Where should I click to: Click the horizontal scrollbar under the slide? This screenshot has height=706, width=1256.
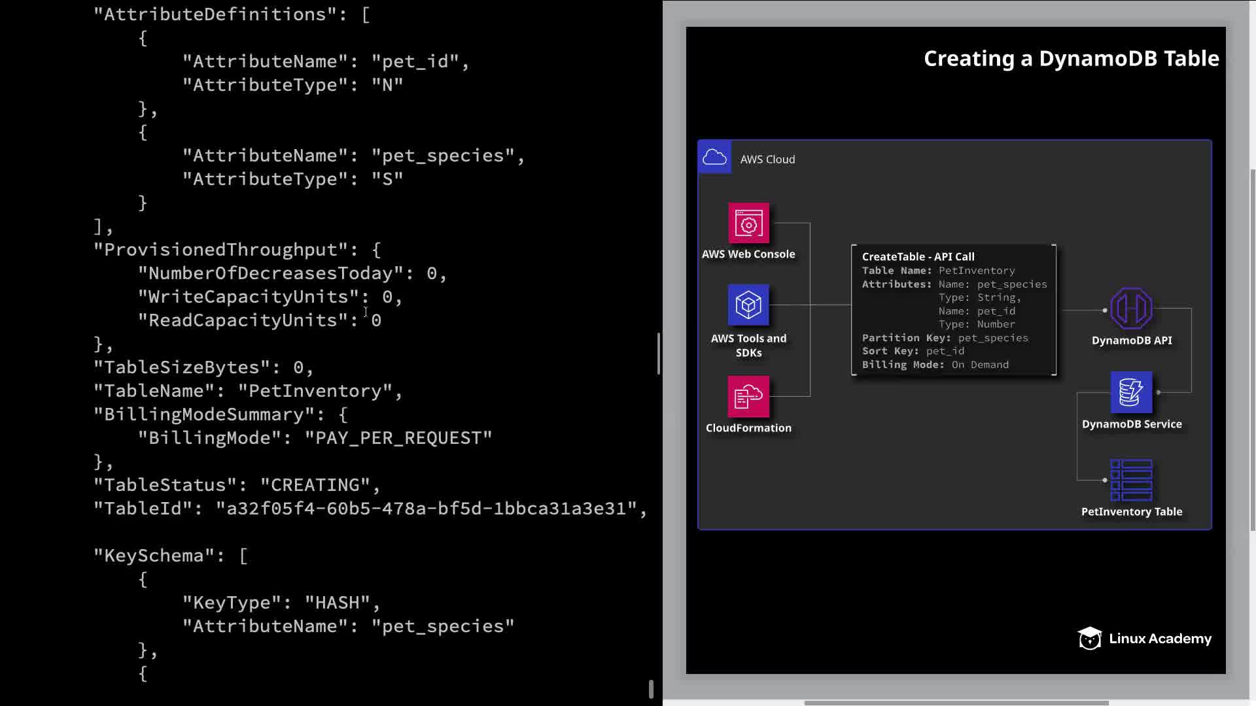pyautogui.click(x=955, y=703)
